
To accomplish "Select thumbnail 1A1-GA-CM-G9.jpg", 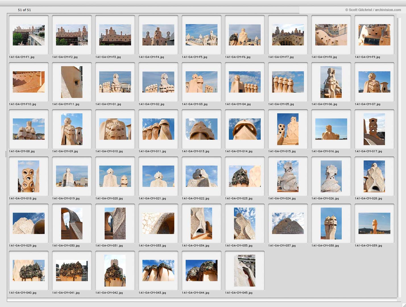I will click(x=72, y=129).
